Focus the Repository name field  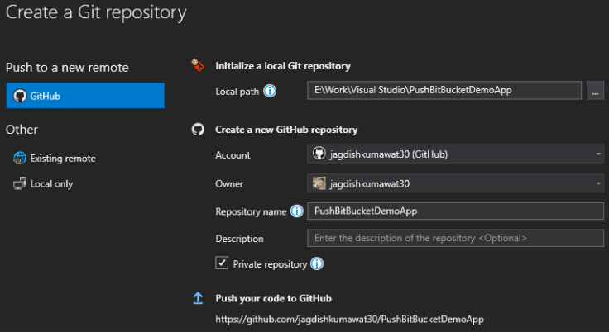point(455,211)
